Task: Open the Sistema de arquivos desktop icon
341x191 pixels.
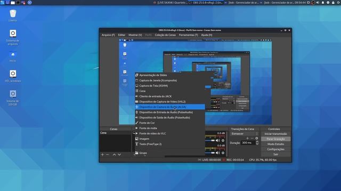Action: point(13,37)
